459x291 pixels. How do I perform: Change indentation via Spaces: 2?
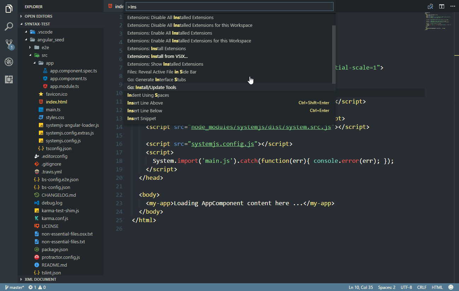pyautogui.click(x=387, y=287)
